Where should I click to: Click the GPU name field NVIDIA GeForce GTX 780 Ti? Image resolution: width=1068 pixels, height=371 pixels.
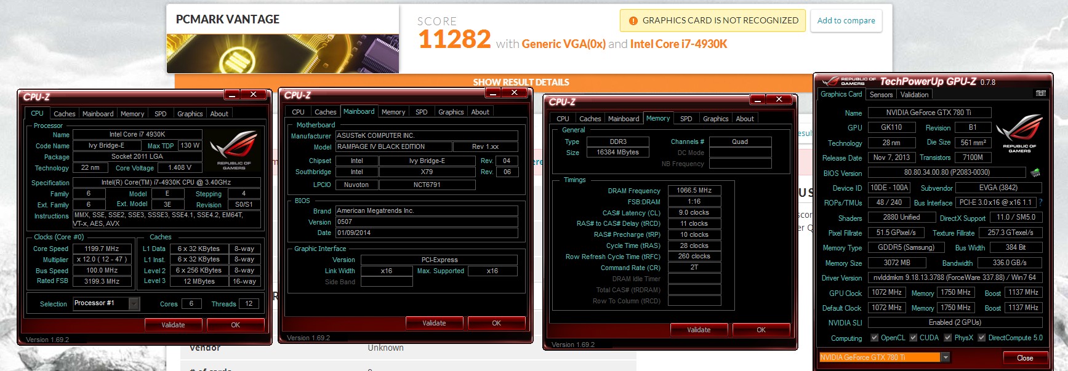click(929, 113)
